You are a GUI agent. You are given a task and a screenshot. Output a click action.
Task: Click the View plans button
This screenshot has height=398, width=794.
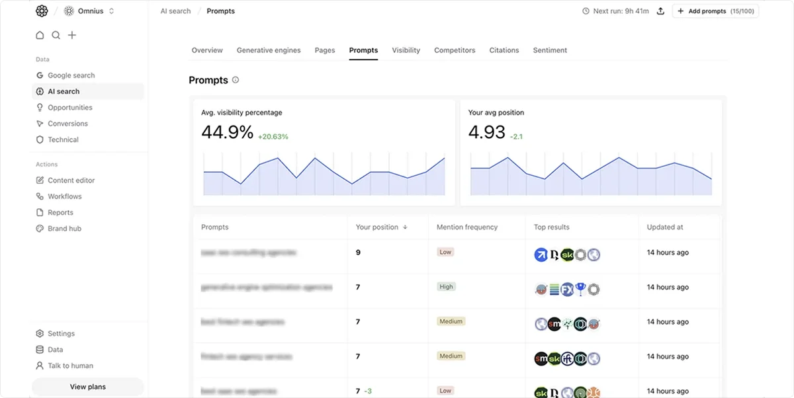(x=87, y=386)
